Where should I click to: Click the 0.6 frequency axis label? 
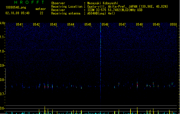(2, 108)
